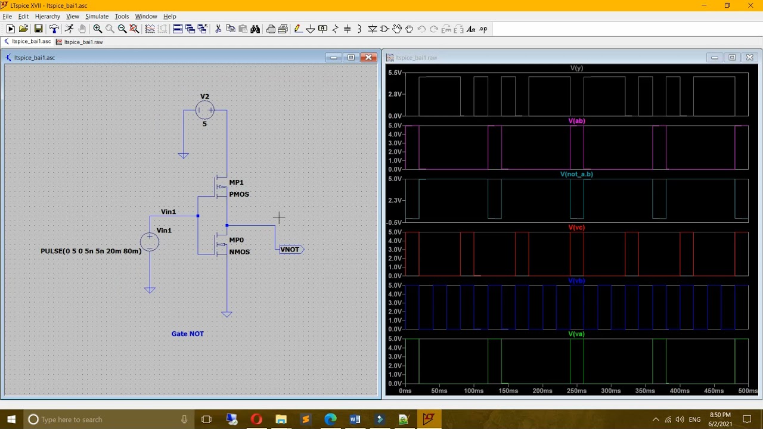The width and height of the screenshot is (763, 429).
Task: Click the Find binoculars icon
Action: click(x=255, y=29)
